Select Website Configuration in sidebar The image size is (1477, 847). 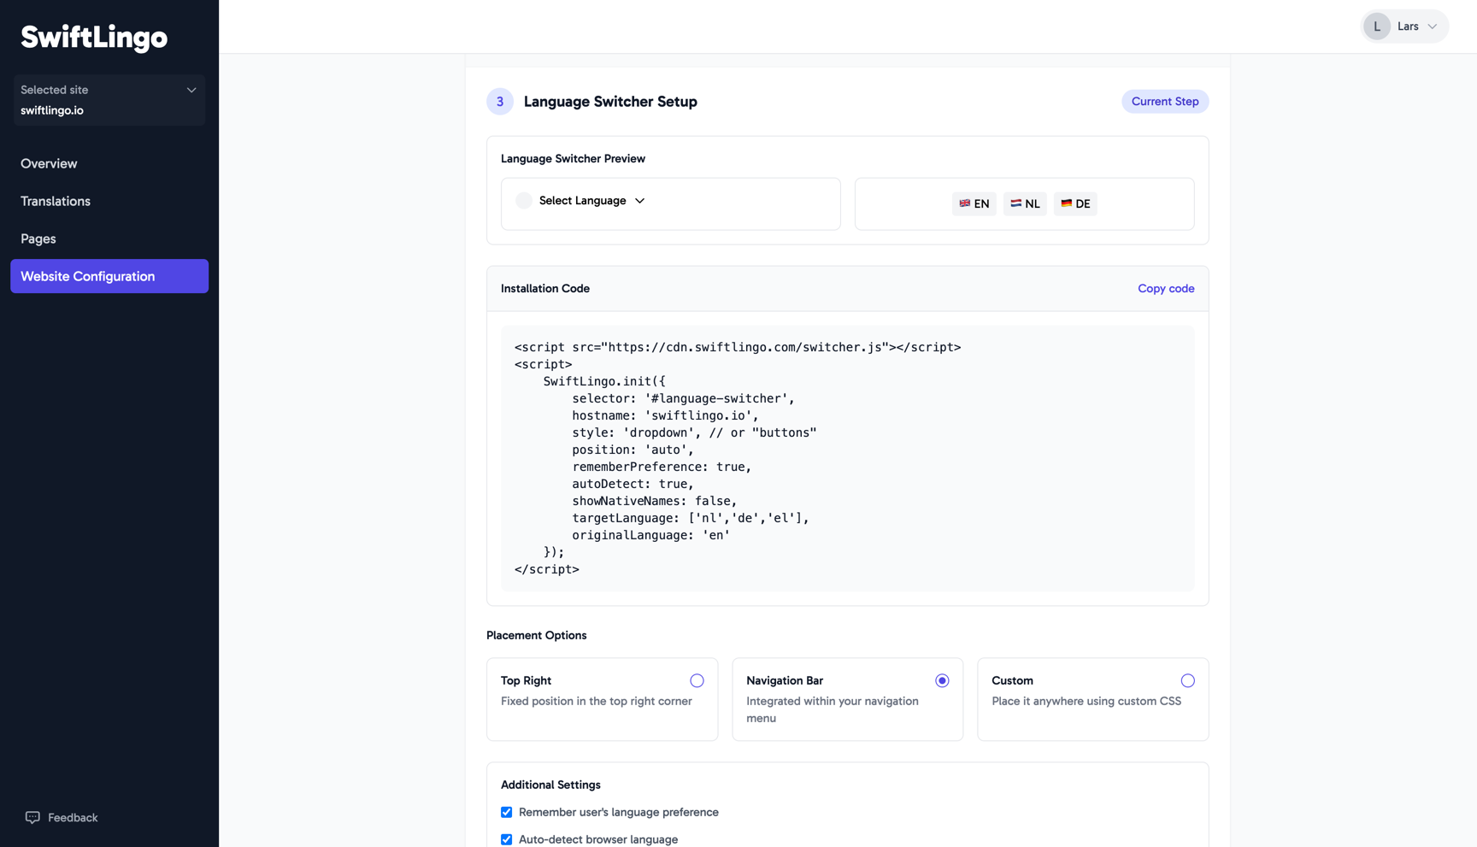click(x=109, y=276)
